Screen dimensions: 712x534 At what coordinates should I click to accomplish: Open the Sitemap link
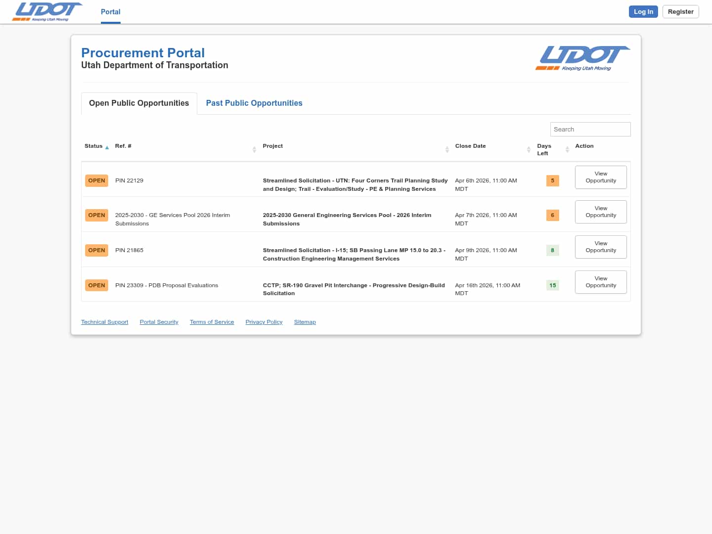pos(305,322)
